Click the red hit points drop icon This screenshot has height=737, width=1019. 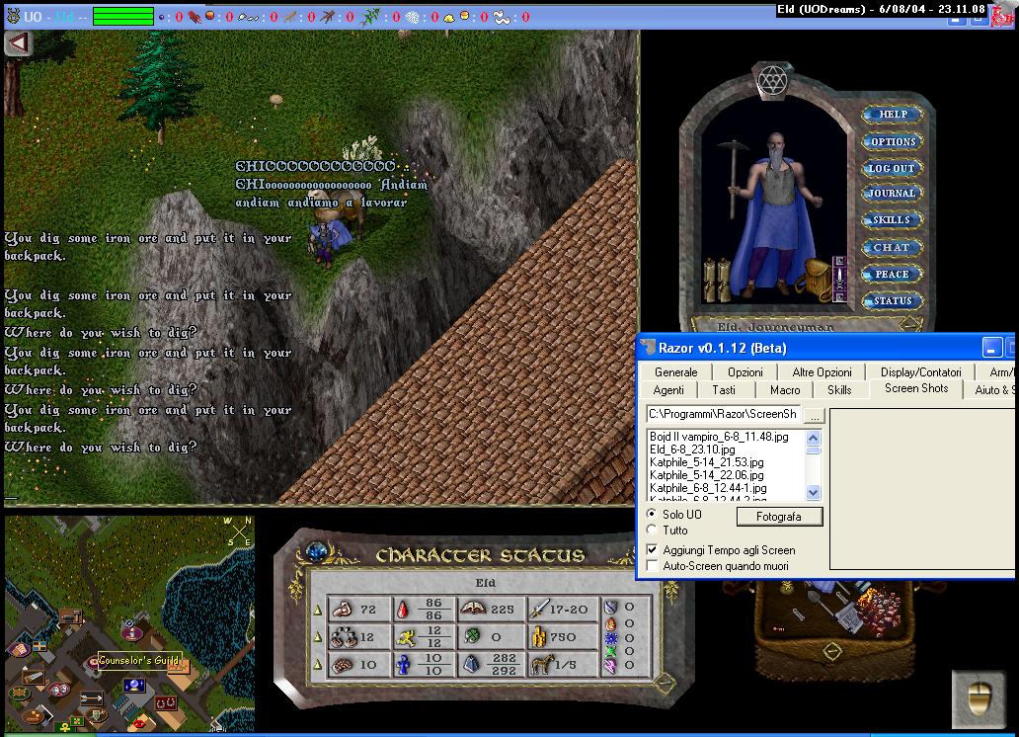pos(403,610)
